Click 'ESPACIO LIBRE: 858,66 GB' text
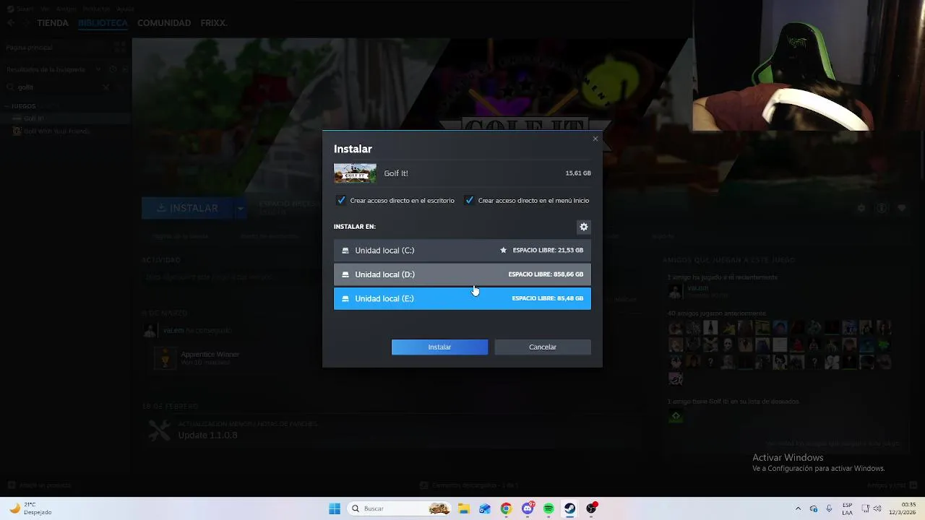 coord(546,274)
